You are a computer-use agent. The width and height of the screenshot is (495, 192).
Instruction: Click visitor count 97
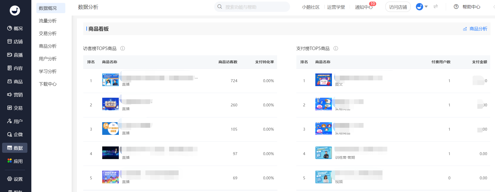click(235, 154)
